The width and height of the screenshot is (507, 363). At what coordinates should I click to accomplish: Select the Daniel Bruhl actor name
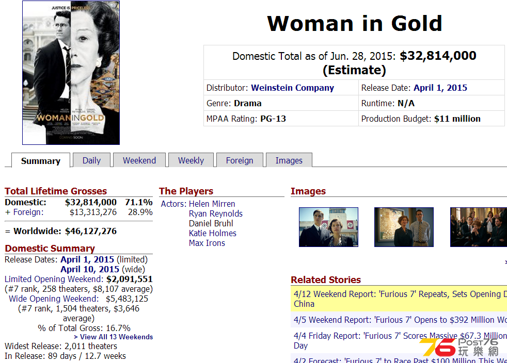(x=211, y=223)
